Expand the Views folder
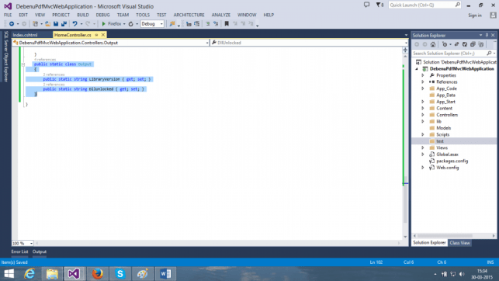The height and width of the screenshot is (281, 499). pyautogui.click(x=423, y=147)
